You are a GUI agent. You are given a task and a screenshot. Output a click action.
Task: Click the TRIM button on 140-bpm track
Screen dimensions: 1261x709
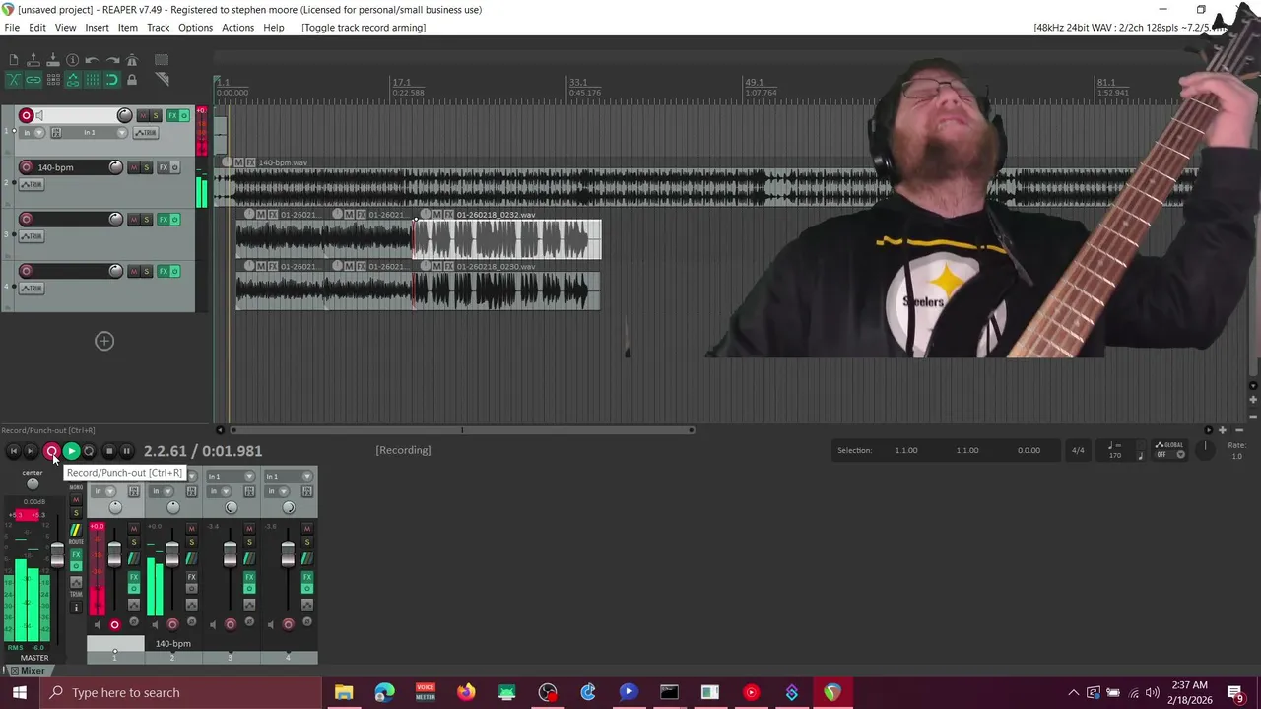coord(32,185)
